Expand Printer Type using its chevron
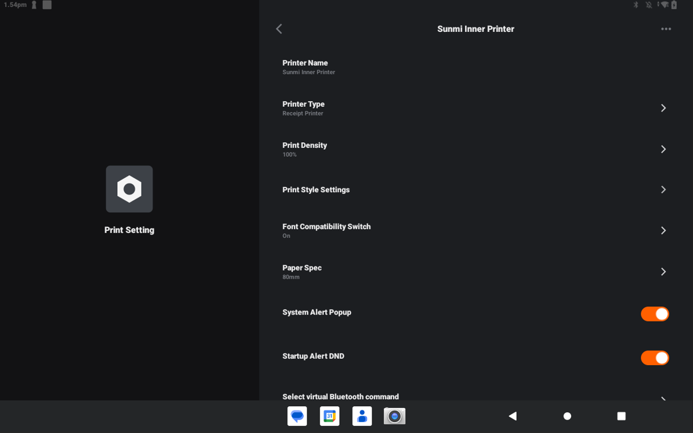Screen dimensions: 693x433 pos(663,108)
